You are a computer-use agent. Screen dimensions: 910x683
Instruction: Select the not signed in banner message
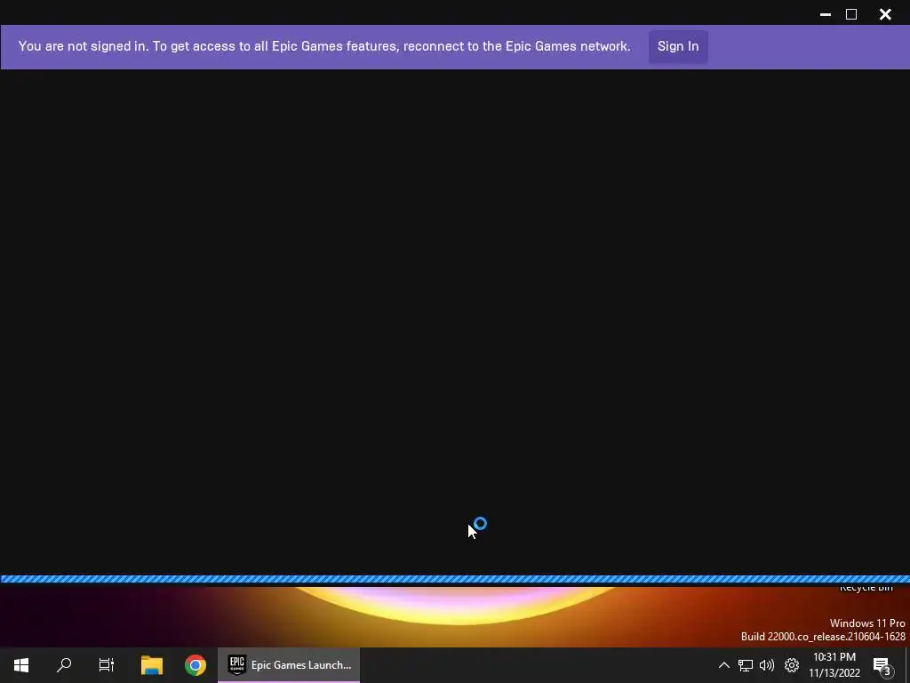324,46
